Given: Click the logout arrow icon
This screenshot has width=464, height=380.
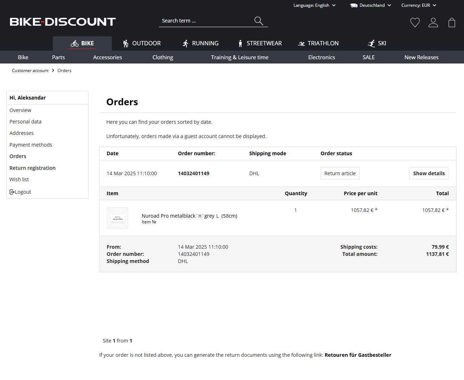Looking at the screenshot, I should pos(12,192).
